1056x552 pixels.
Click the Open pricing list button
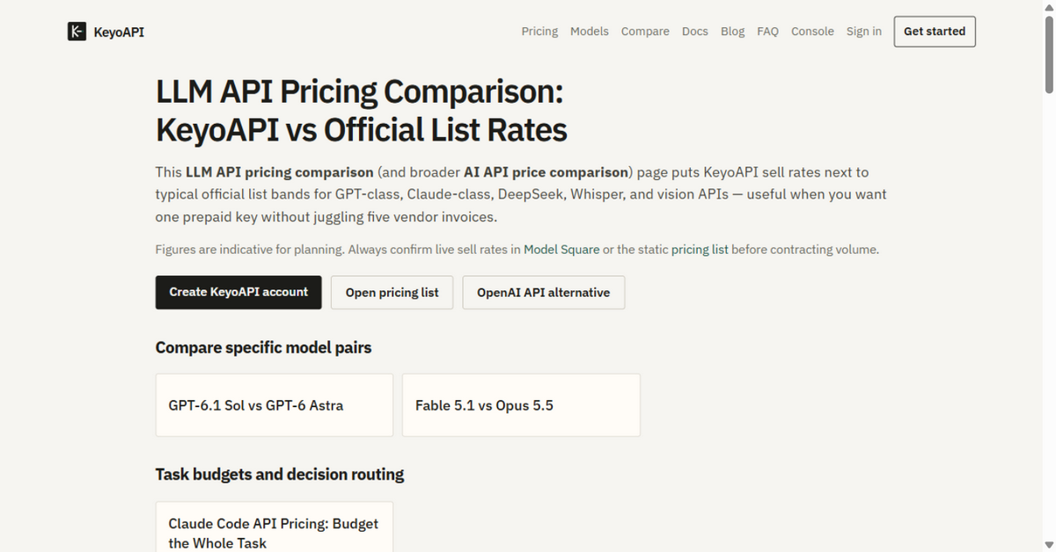pos(392,293)
